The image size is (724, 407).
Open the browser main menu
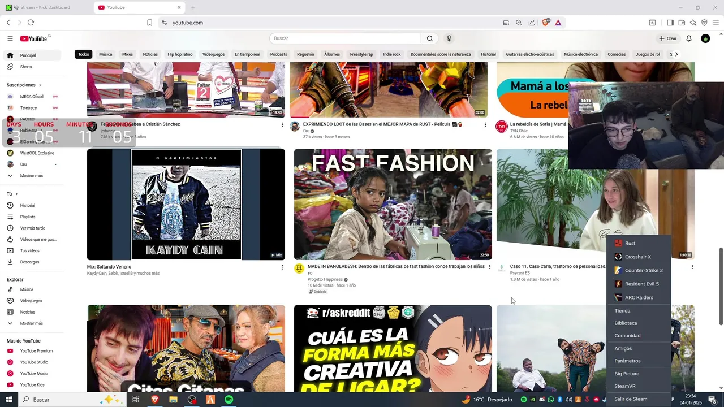(x=716, y=23)
